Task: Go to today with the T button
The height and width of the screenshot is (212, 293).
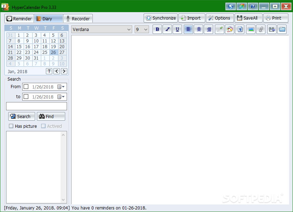Action: point(49,71)
